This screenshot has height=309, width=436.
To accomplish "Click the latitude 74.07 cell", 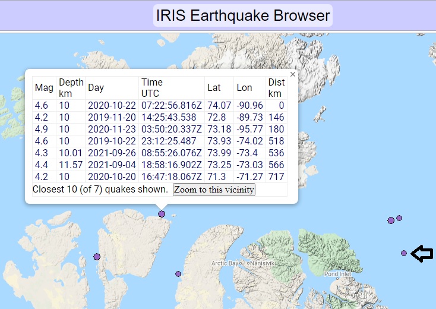I will (219, 105).
